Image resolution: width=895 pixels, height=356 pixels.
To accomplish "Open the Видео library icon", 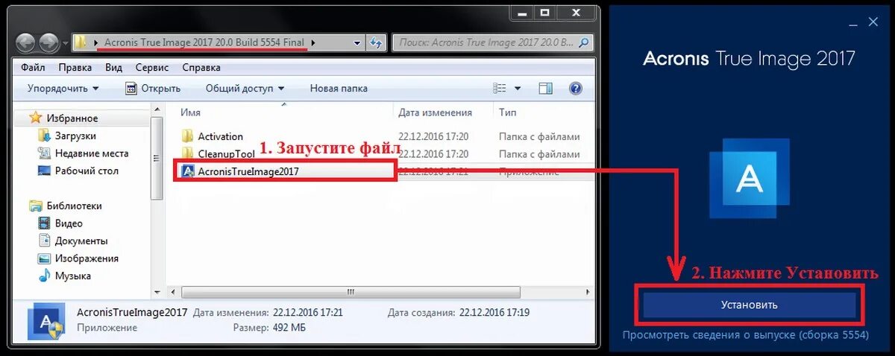I will tap(44, 223).
